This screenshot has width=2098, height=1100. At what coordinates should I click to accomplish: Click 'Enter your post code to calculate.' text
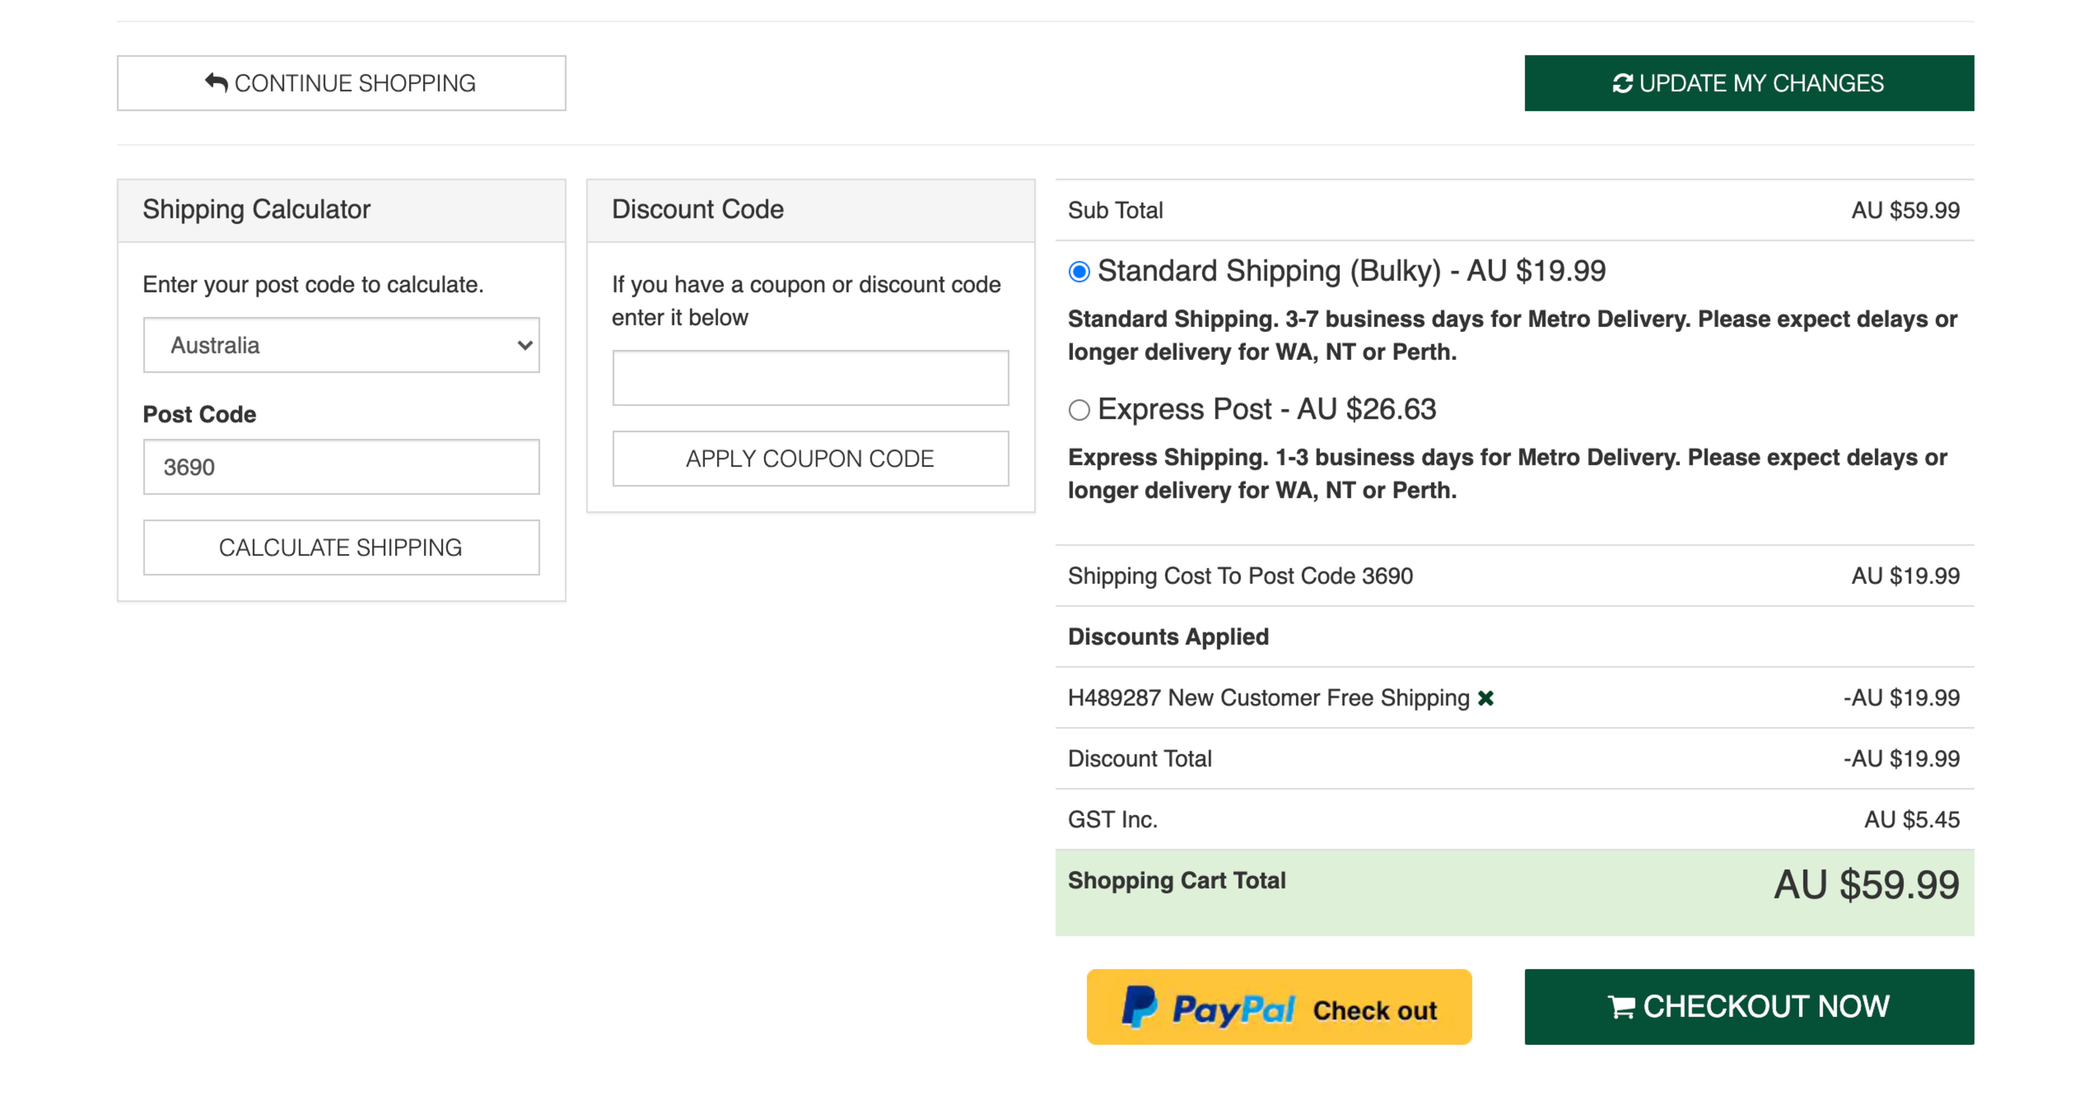tap(313, 284)
